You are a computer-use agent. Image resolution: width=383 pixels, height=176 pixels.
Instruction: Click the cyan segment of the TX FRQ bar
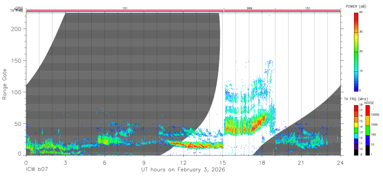(356, 136)
